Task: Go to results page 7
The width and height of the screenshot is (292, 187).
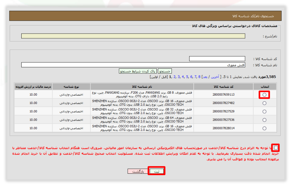Action: coord(195,77)
